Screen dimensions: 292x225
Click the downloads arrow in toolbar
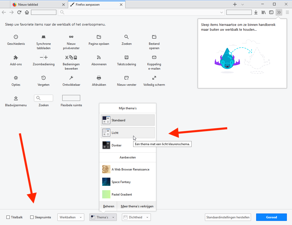click(256, 12)
